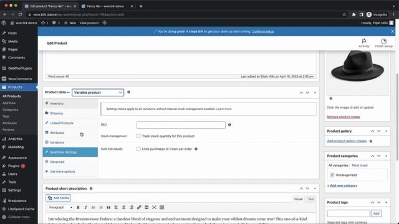
Task: Click the insert link icon
Action: pyautogui.click(x=139, y=207)
